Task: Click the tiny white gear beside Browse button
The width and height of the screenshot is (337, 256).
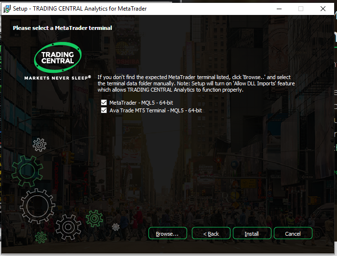Action: click(115, 227)
